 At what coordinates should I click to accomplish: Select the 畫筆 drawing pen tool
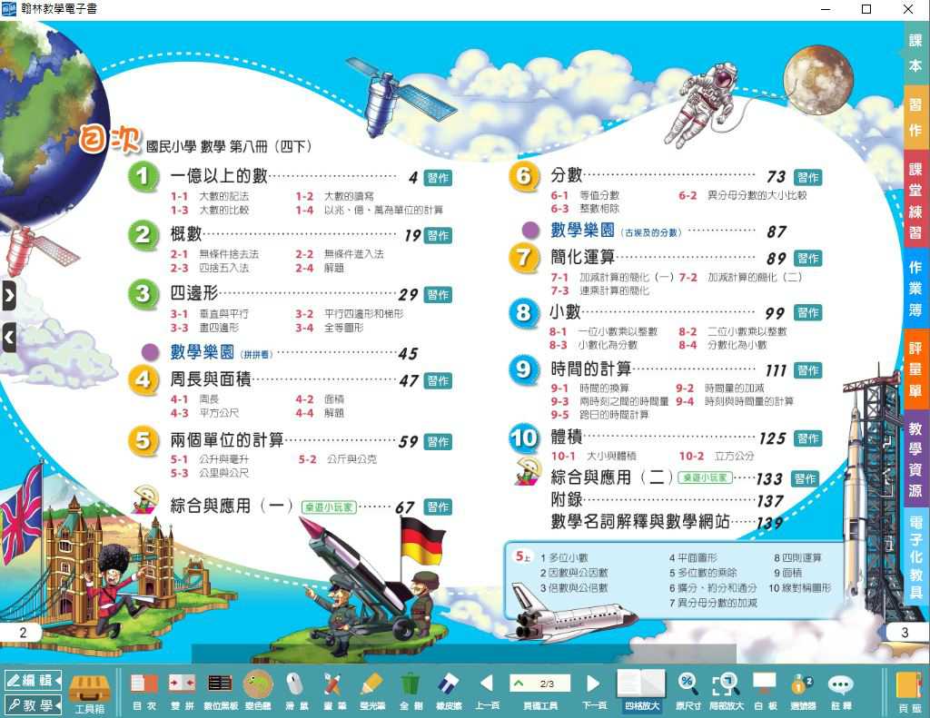click(334, 692)
